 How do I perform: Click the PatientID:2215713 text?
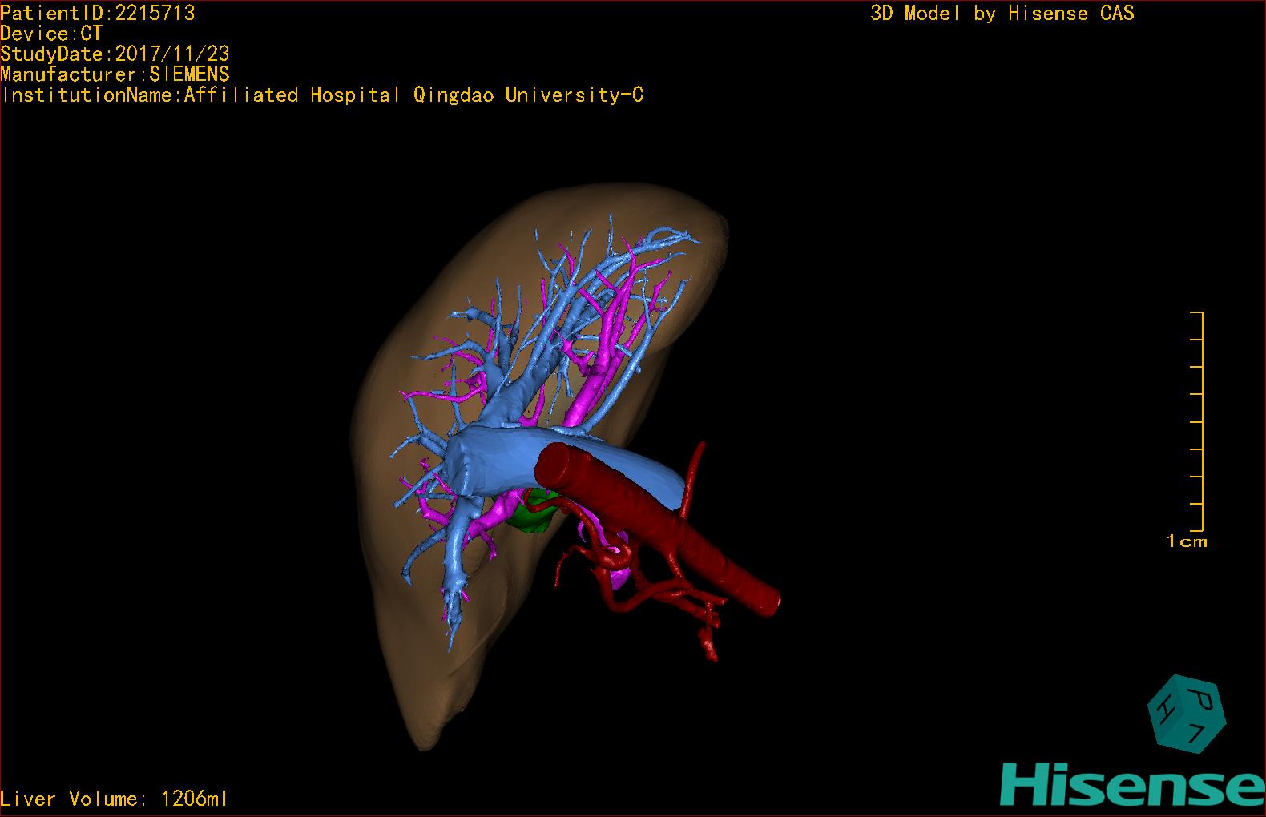[x=97, y=13]
